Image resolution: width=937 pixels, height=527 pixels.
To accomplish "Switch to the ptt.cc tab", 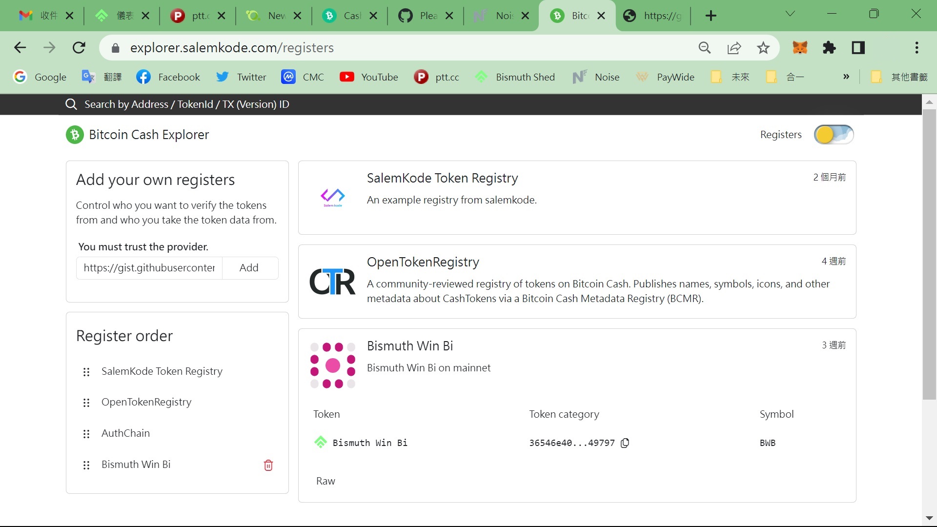I will (x=192, y=16).
